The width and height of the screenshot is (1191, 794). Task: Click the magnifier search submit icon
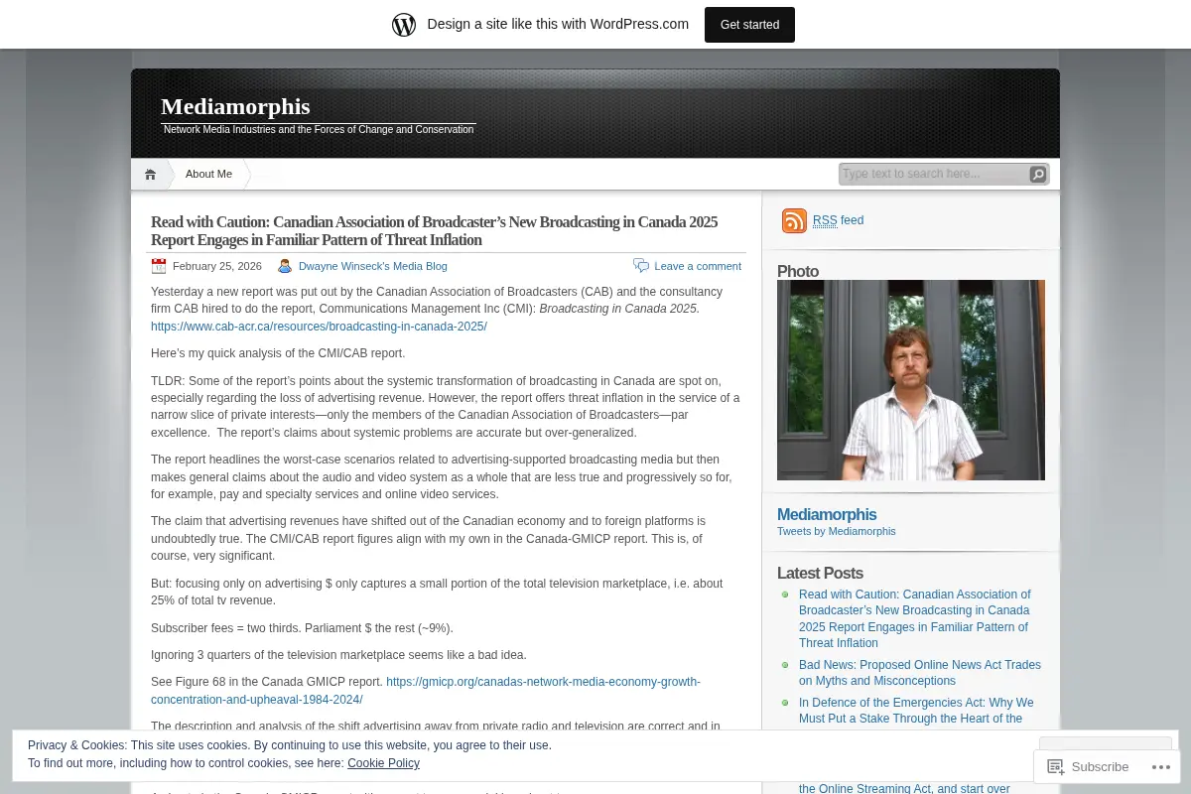(1038, 175)
